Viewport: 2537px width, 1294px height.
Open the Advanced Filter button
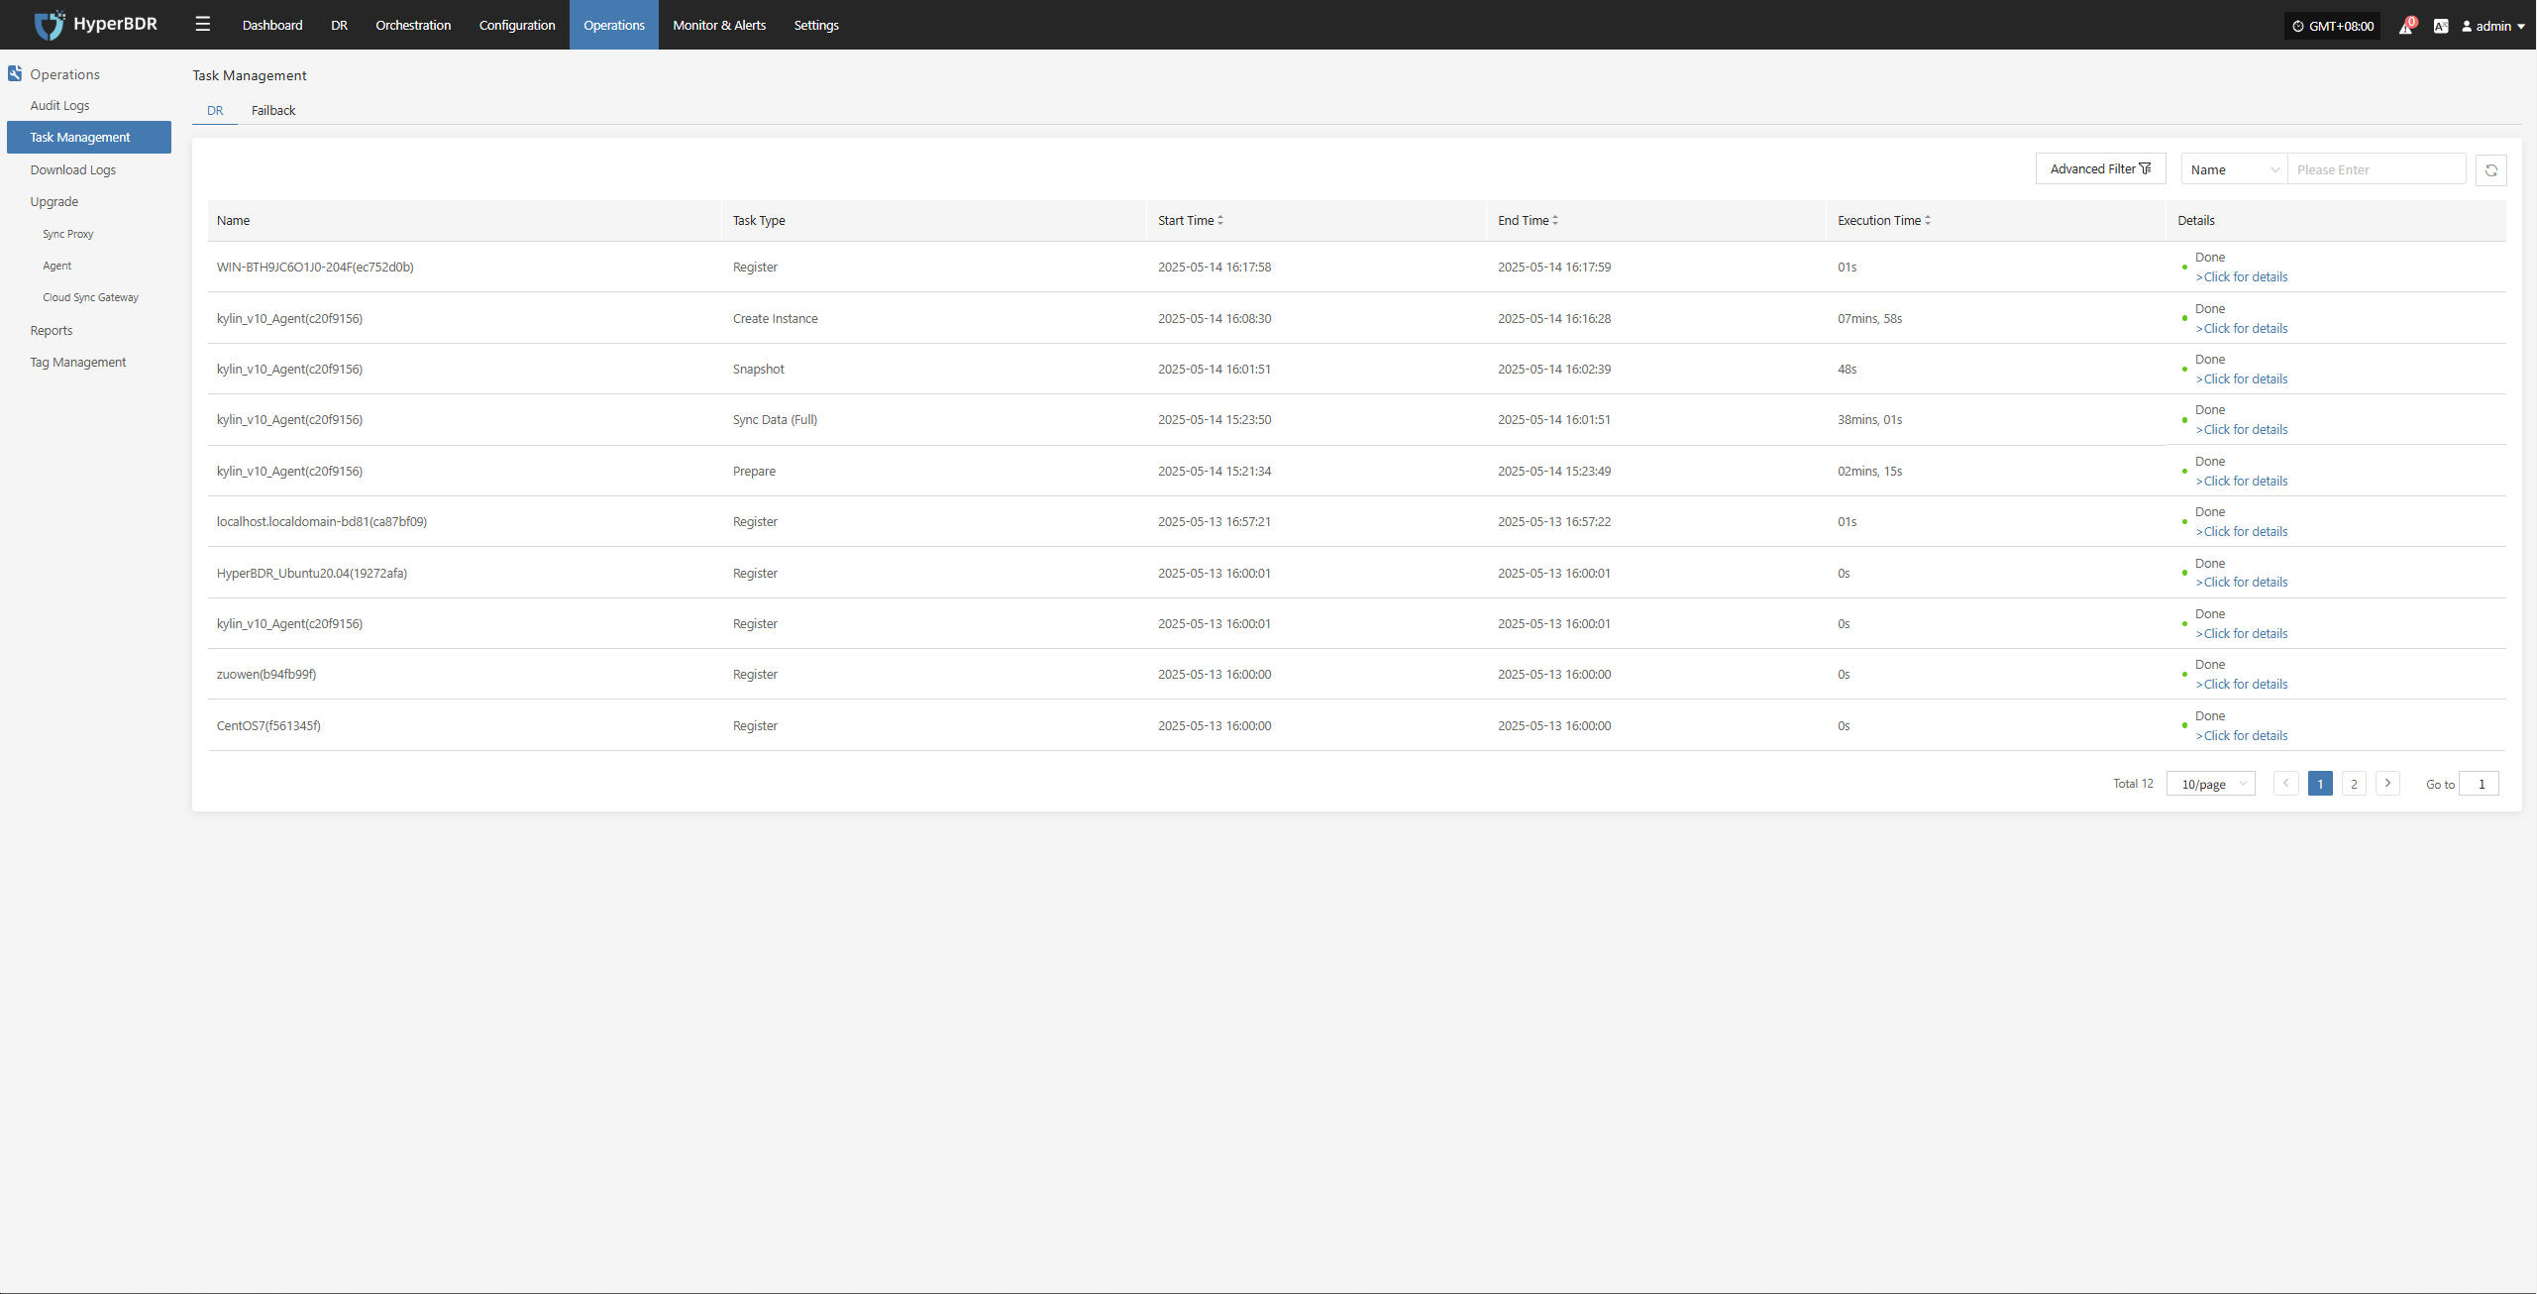click(2100, 168)
